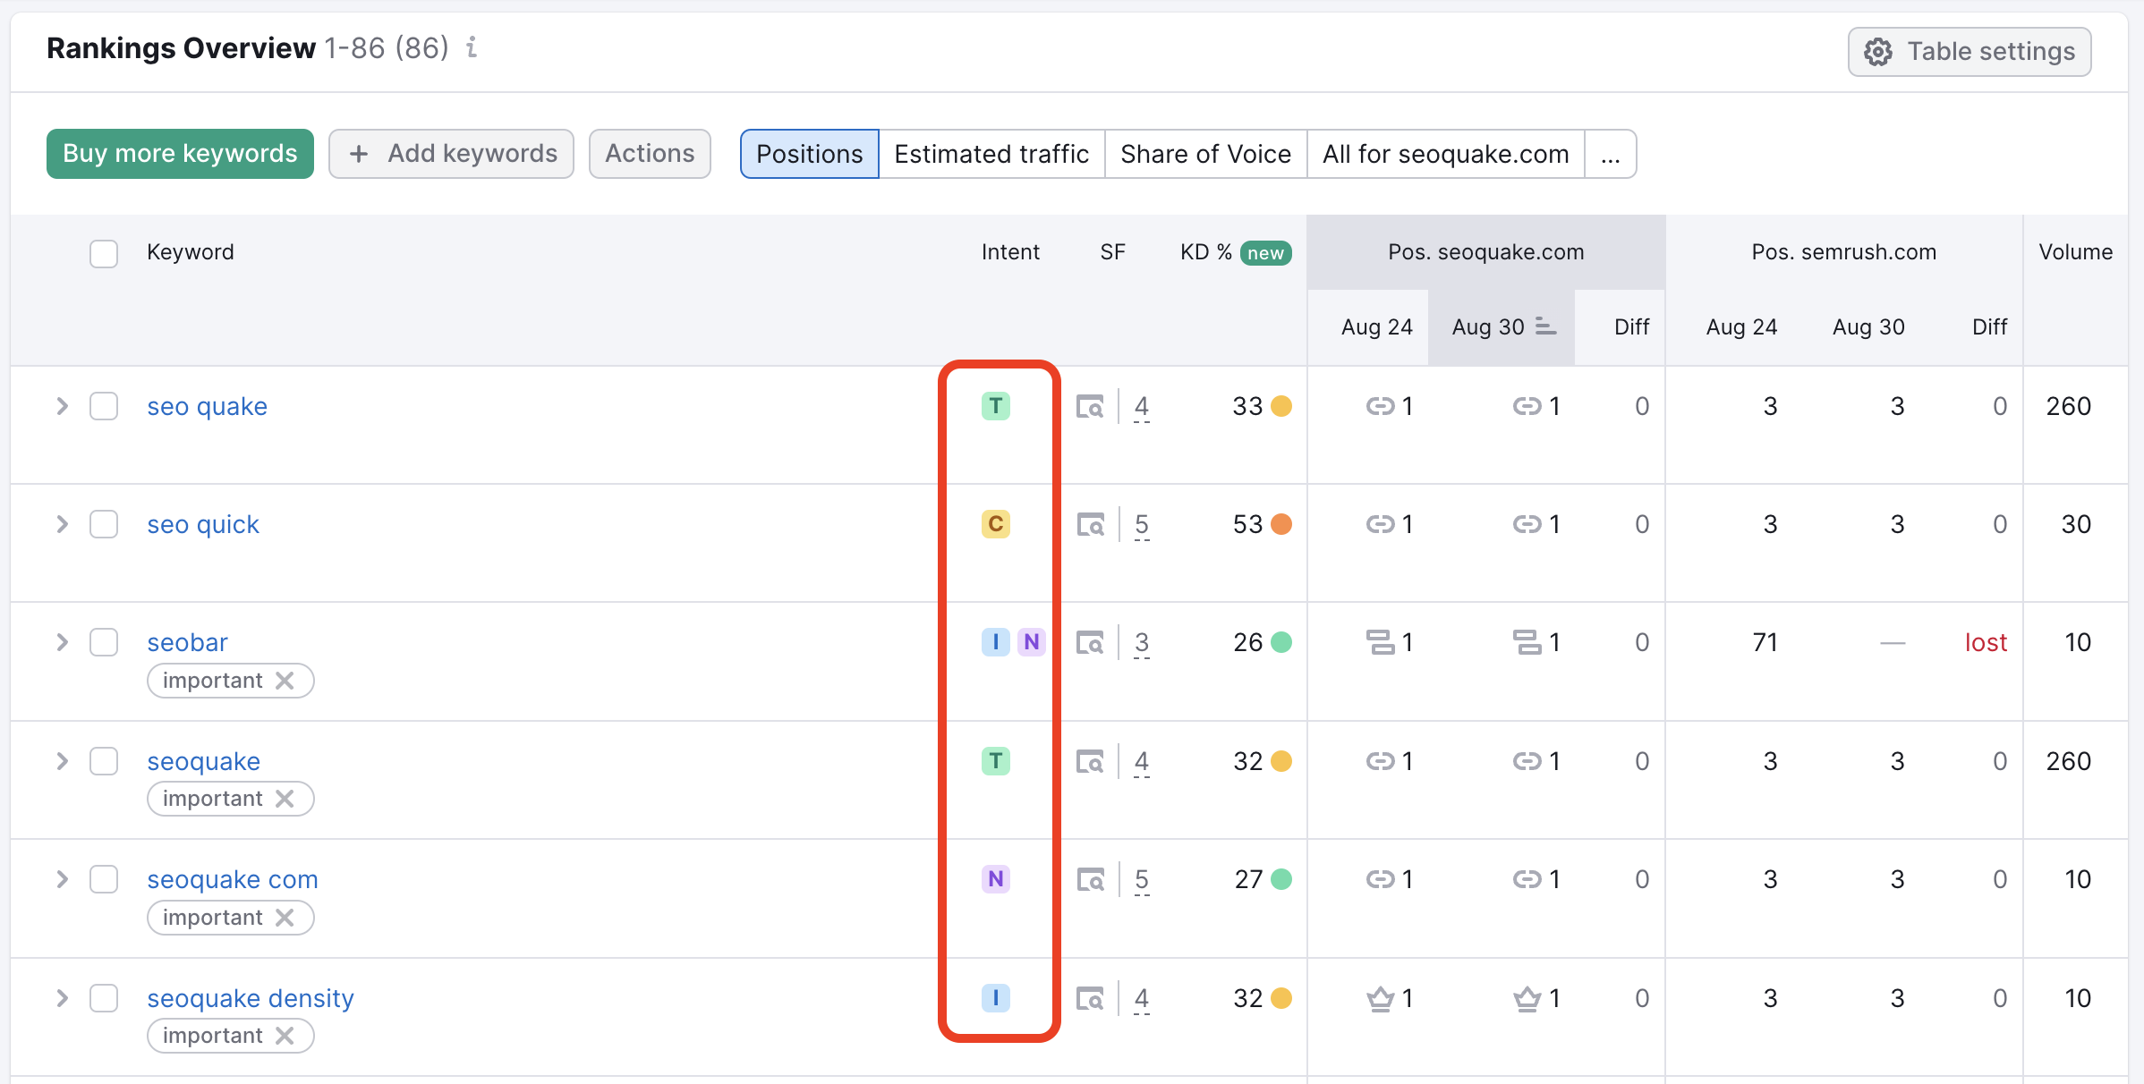Switch to Share of Voice tab

click(x=1204, y=154)
